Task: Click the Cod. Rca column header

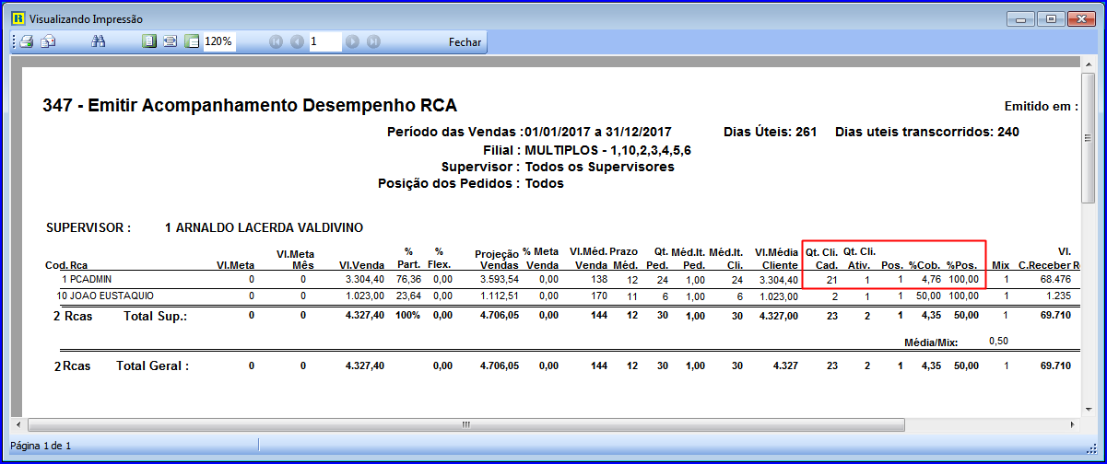Action: 66,266
